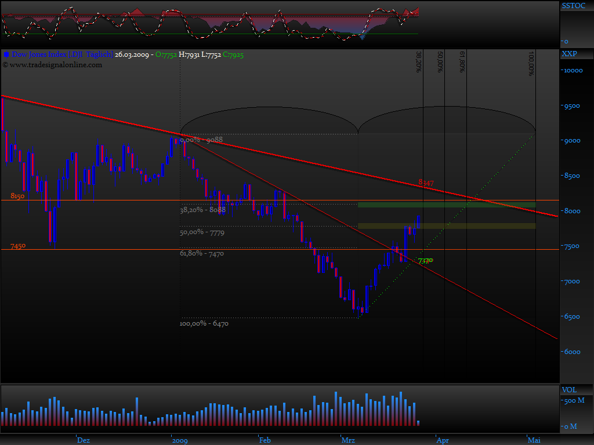Screen dimensions: 594x445
Task: Click the 500 M volume axis label
Action: [574, 400]
